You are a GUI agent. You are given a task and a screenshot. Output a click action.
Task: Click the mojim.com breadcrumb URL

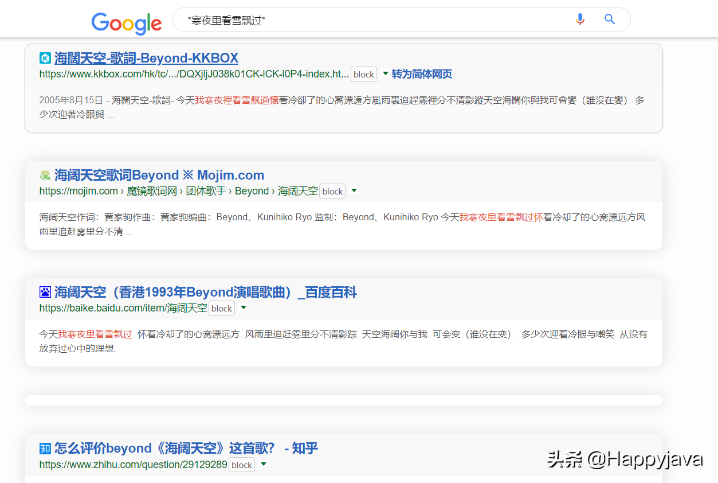pyautogui.click(x=179, y=191)
